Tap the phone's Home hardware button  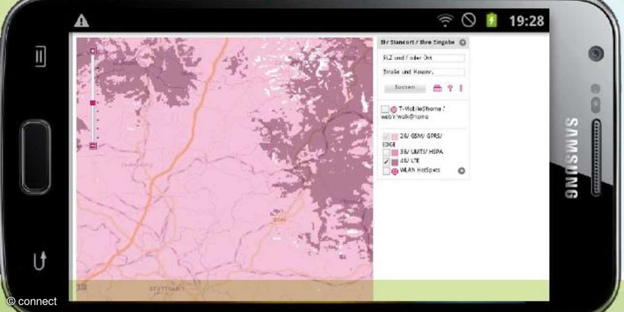tap(36, 157)
